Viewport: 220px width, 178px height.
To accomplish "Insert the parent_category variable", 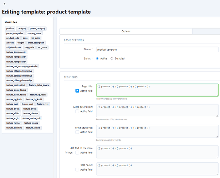I will tap(37, 28).
